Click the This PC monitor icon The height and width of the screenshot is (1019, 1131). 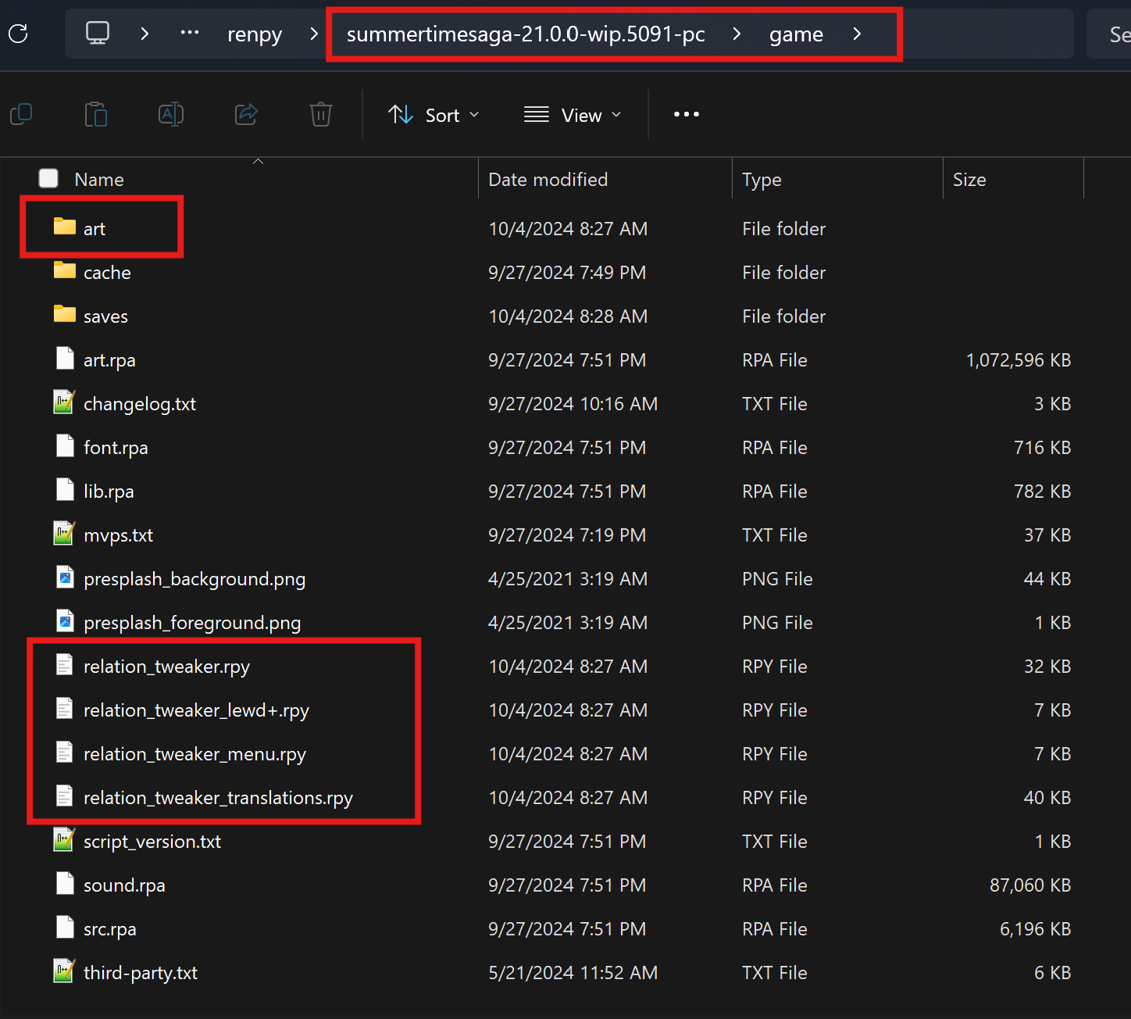coord(98,34)
